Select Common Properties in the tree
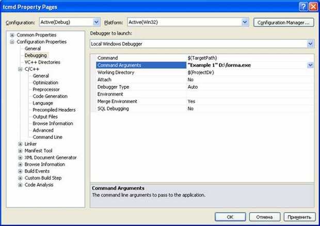The image size is (320, 226). (x=37, y=35)
